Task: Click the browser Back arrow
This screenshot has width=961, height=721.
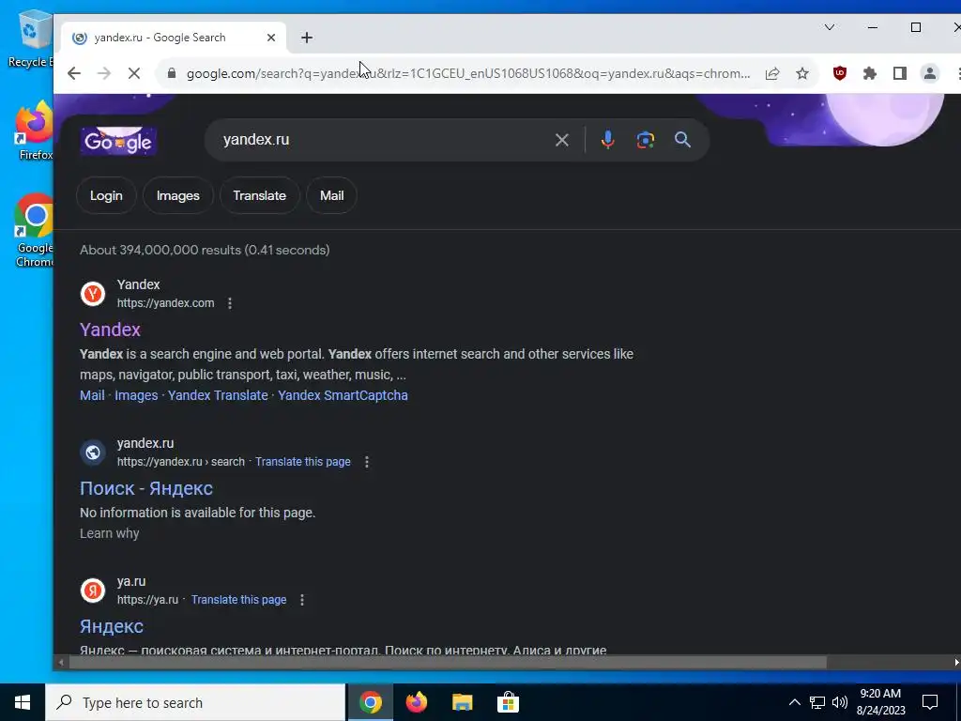Action: [x=74, y=73]
